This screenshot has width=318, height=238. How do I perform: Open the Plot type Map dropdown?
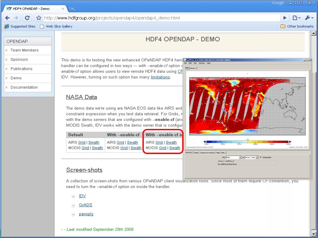click(x=234, y=157)
